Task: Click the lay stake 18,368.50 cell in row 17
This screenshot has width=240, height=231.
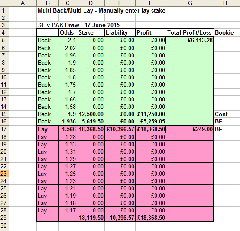Action: pyautogui.click(x=91, y=129)
